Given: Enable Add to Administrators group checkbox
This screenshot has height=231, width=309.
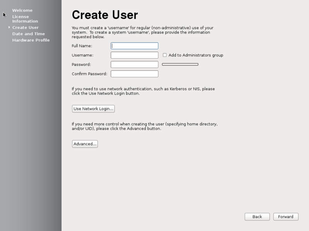Looking at the screenshot, I should click(x=165, y=55).
